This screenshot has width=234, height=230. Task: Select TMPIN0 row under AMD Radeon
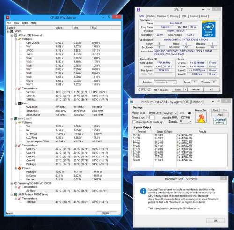point(63,202)
